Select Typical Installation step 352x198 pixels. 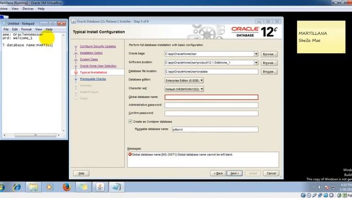[x=94, y=72]
